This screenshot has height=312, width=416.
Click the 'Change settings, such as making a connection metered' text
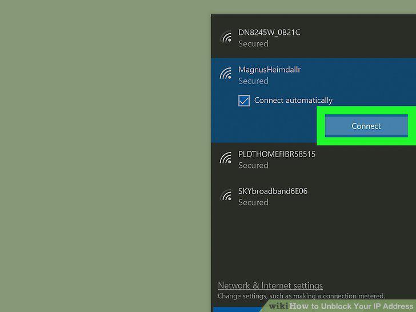[x=301, y=296]
